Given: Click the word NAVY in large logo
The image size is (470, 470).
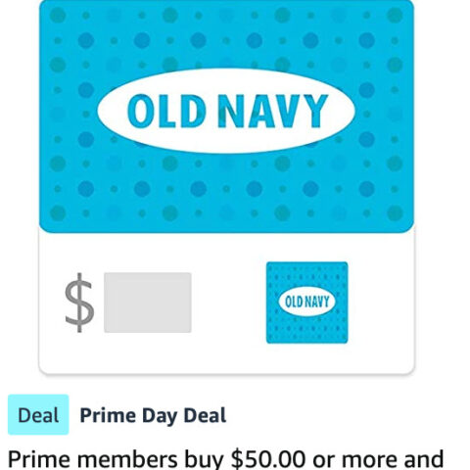Looking at the screenshot, I should tap(273, 111).
